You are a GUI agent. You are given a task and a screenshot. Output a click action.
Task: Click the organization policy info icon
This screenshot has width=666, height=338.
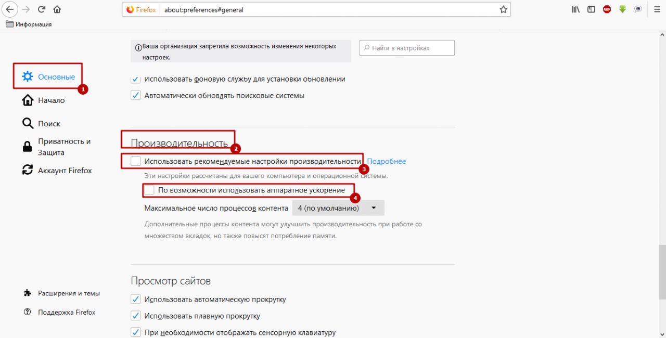[138, 47]
